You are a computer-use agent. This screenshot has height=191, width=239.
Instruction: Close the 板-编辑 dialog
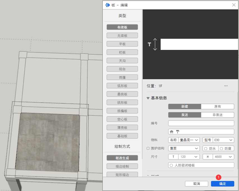point(234,5)
